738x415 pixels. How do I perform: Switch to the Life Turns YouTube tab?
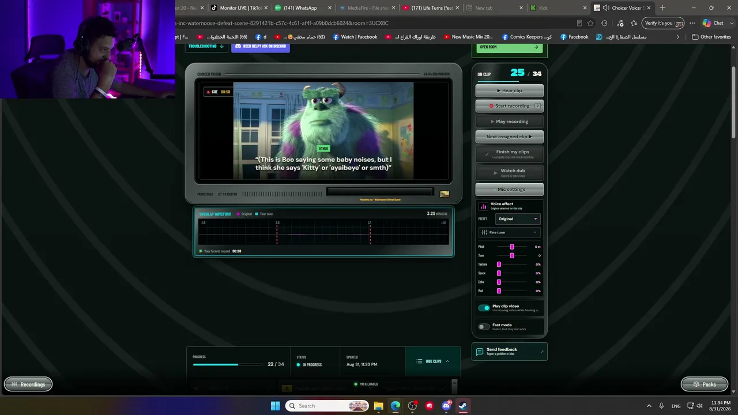(x=430, y=8)
